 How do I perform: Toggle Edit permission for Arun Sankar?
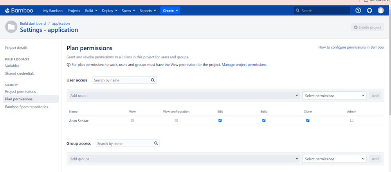[x=220, y=120]
